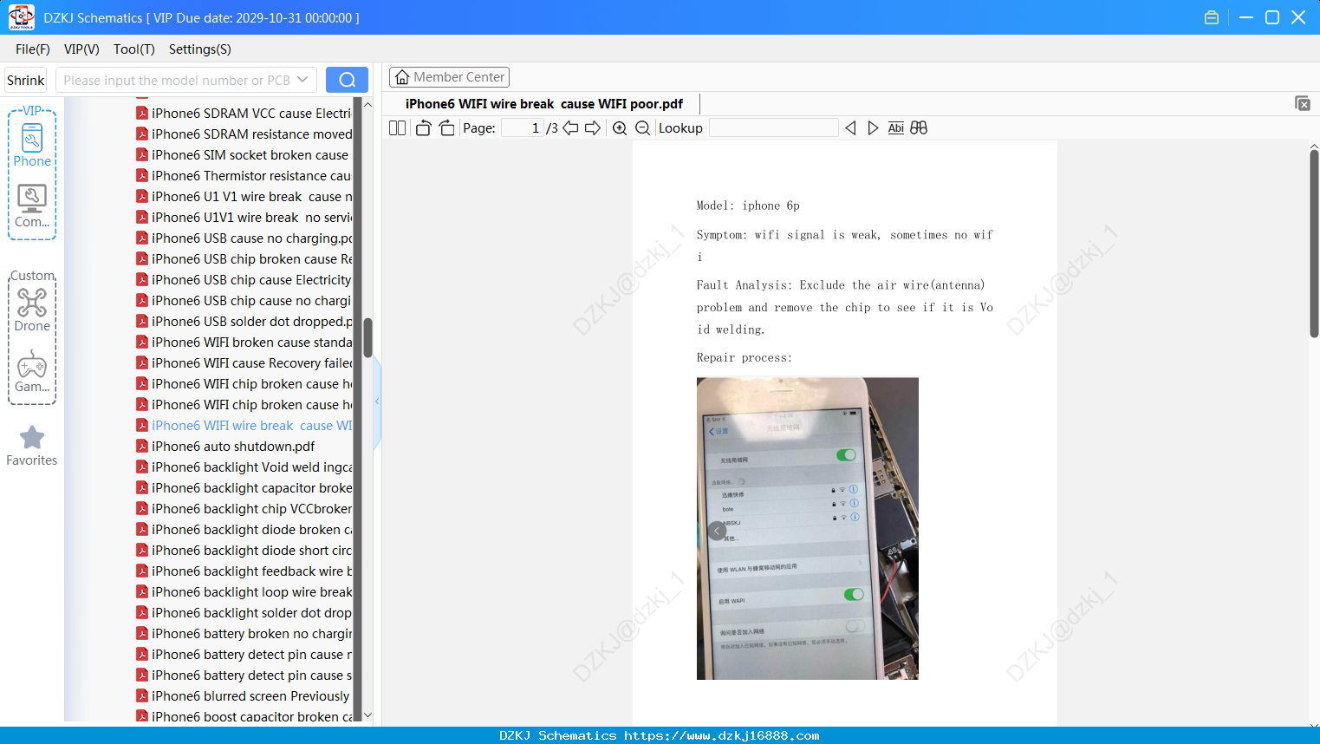
Task: Click the Custom group label in sidebar
Action: click(x=32, y=276)
